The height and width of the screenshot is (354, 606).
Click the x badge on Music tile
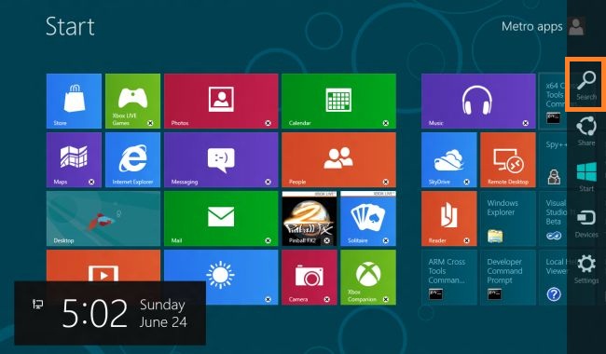pos(526,123)
